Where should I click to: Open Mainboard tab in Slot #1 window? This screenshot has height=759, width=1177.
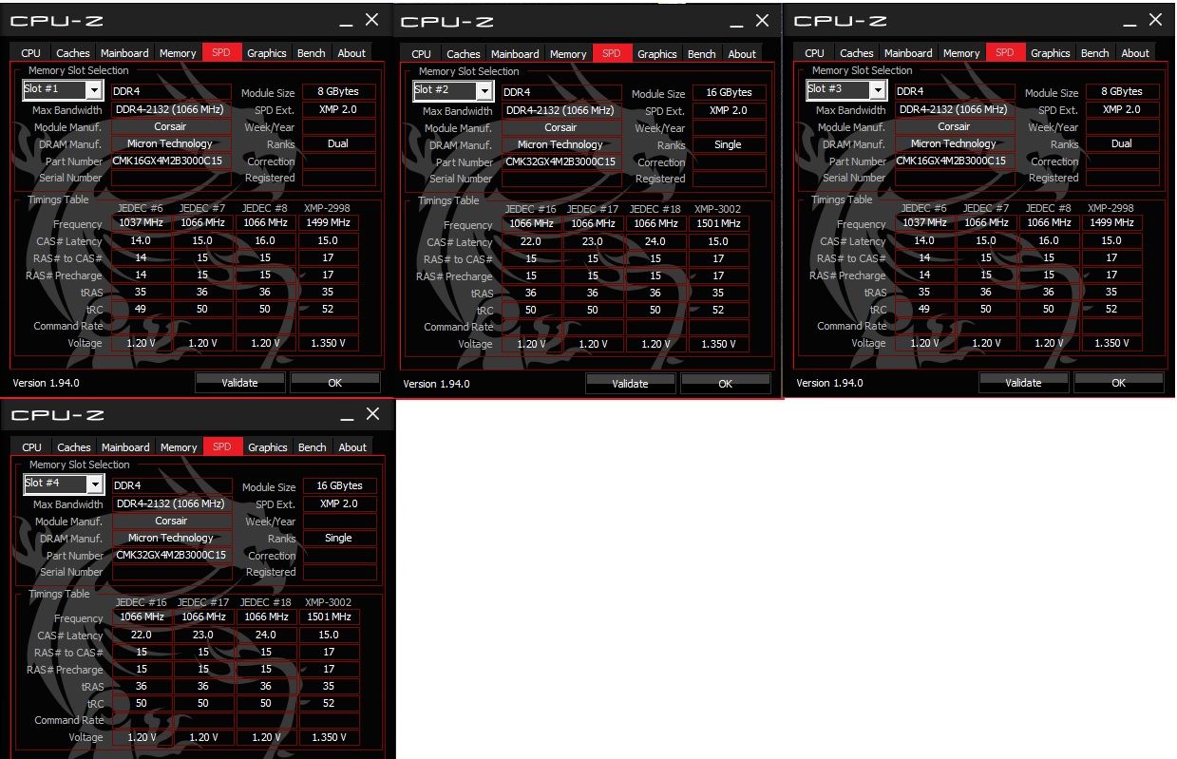point(124,53)
